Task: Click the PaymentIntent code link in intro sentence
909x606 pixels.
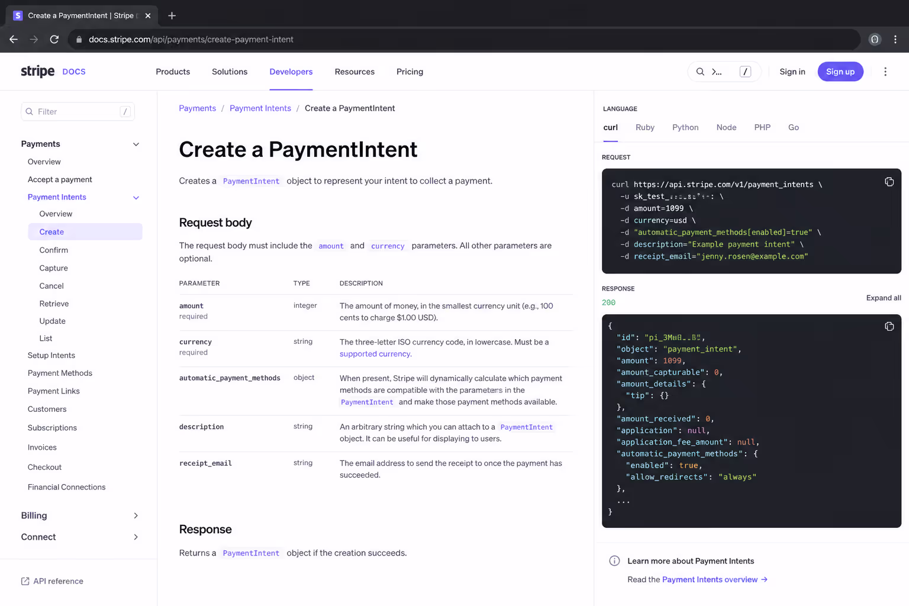Action: [x=251, y=181]
